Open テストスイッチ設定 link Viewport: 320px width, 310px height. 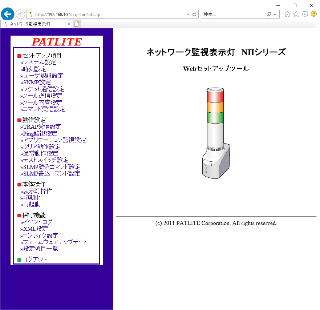(44, 160)
